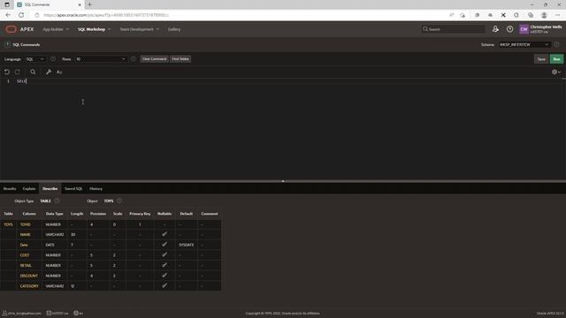Click into the APEX search field
Viewport: 566px width, 318px height.
(x=453, y=29)
